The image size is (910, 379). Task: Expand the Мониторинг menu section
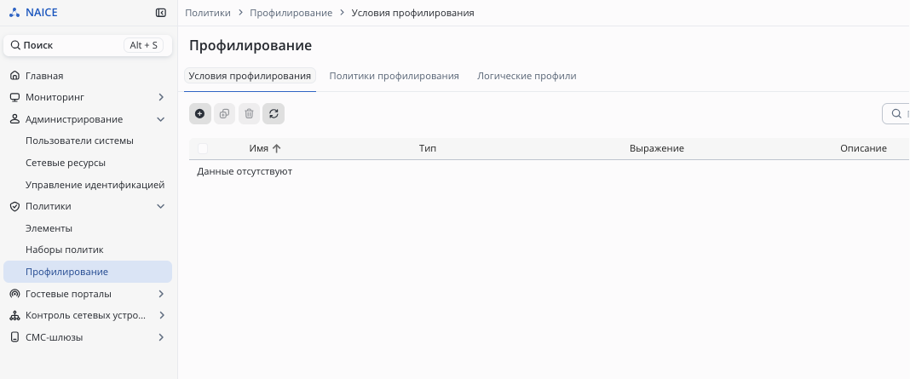click(x=161, y=97)
